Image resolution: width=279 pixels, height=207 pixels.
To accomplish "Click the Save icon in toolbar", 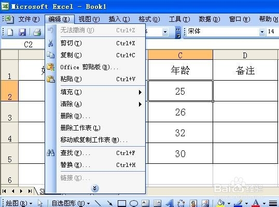I will point(22,32).
